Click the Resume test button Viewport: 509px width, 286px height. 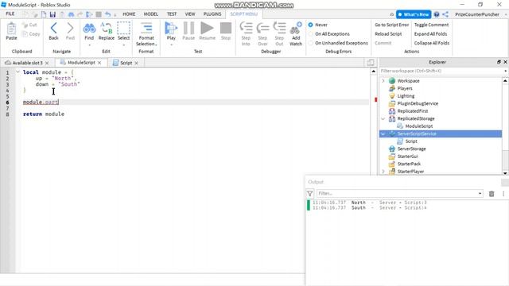pyautogui.click(x=207, y=29)
